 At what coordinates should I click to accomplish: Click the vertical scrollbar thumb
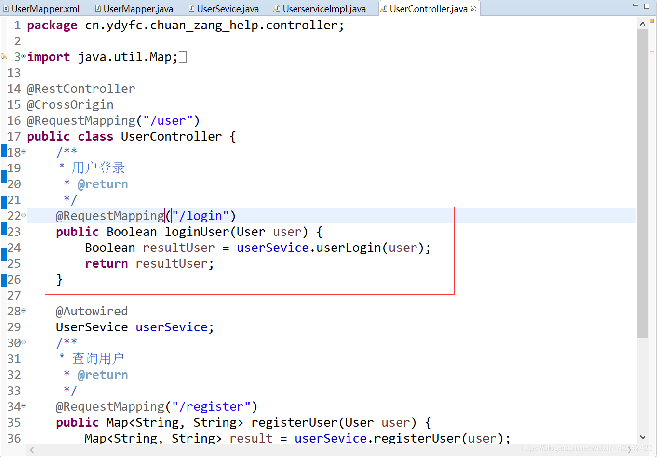643,183
